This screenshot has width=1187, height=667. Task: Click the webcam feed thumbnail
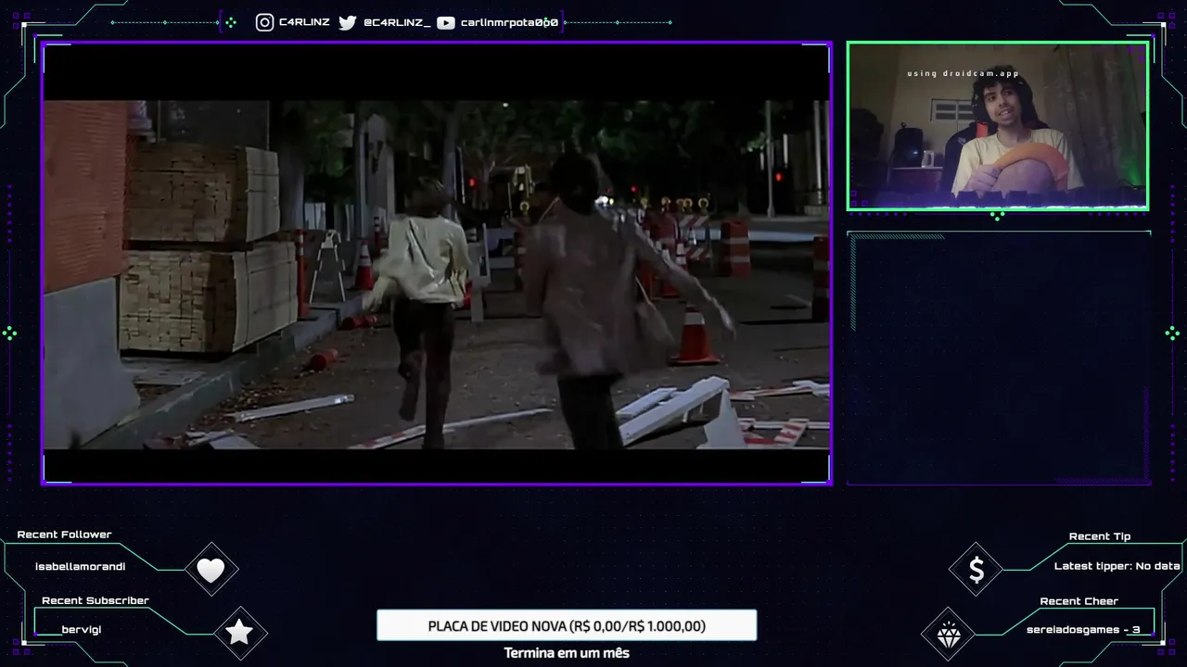(x=998, y=126)
